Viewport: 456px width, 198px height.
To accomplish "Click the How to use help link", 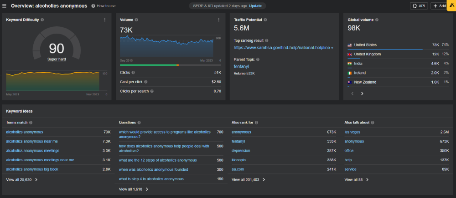I will tap(103, 6).
